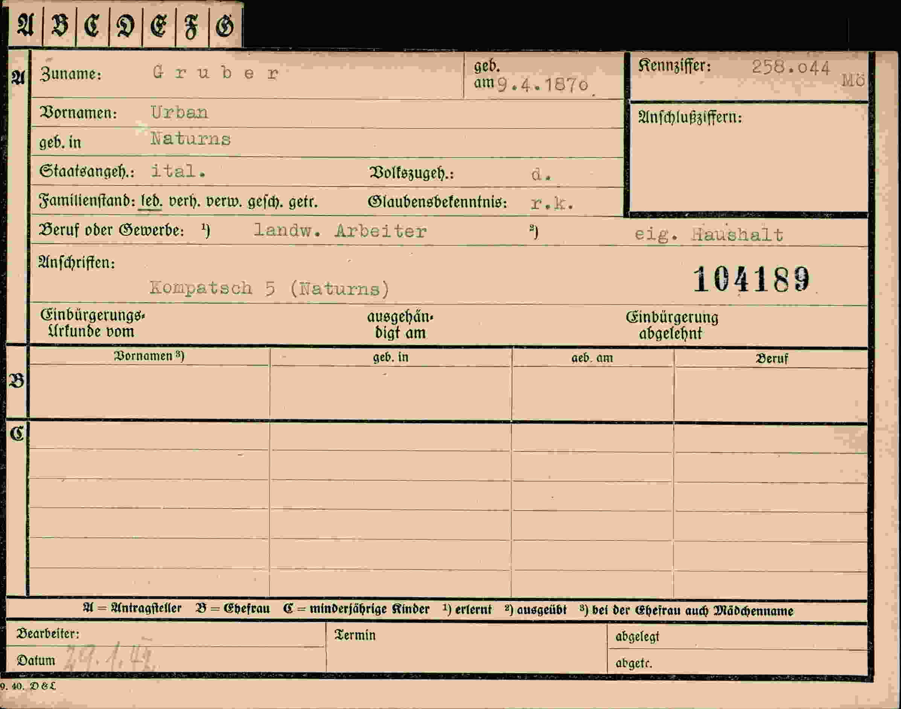Click the birthplace "Naturns" after geb. in
Screen dimensions: 901x709
coord(190,138)
